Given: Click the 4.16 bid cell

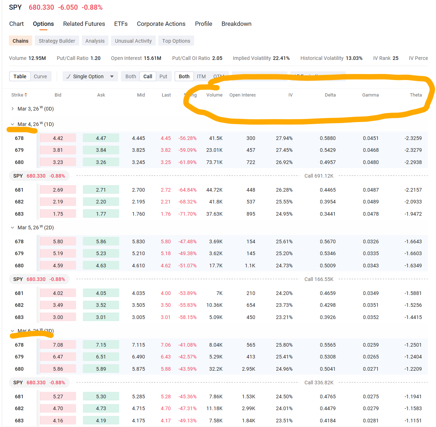Looking at the screenshot, I should pyautogui.click(x=58, y=421).
